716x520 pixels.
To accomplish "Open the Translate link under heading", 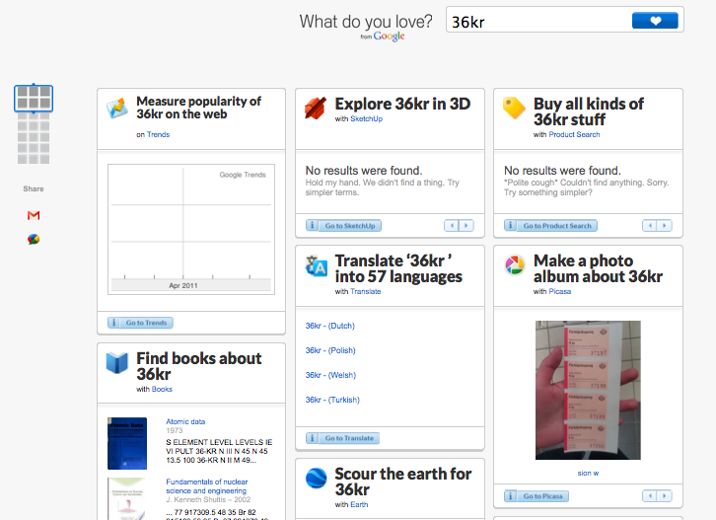I will (x=365, y=291).
